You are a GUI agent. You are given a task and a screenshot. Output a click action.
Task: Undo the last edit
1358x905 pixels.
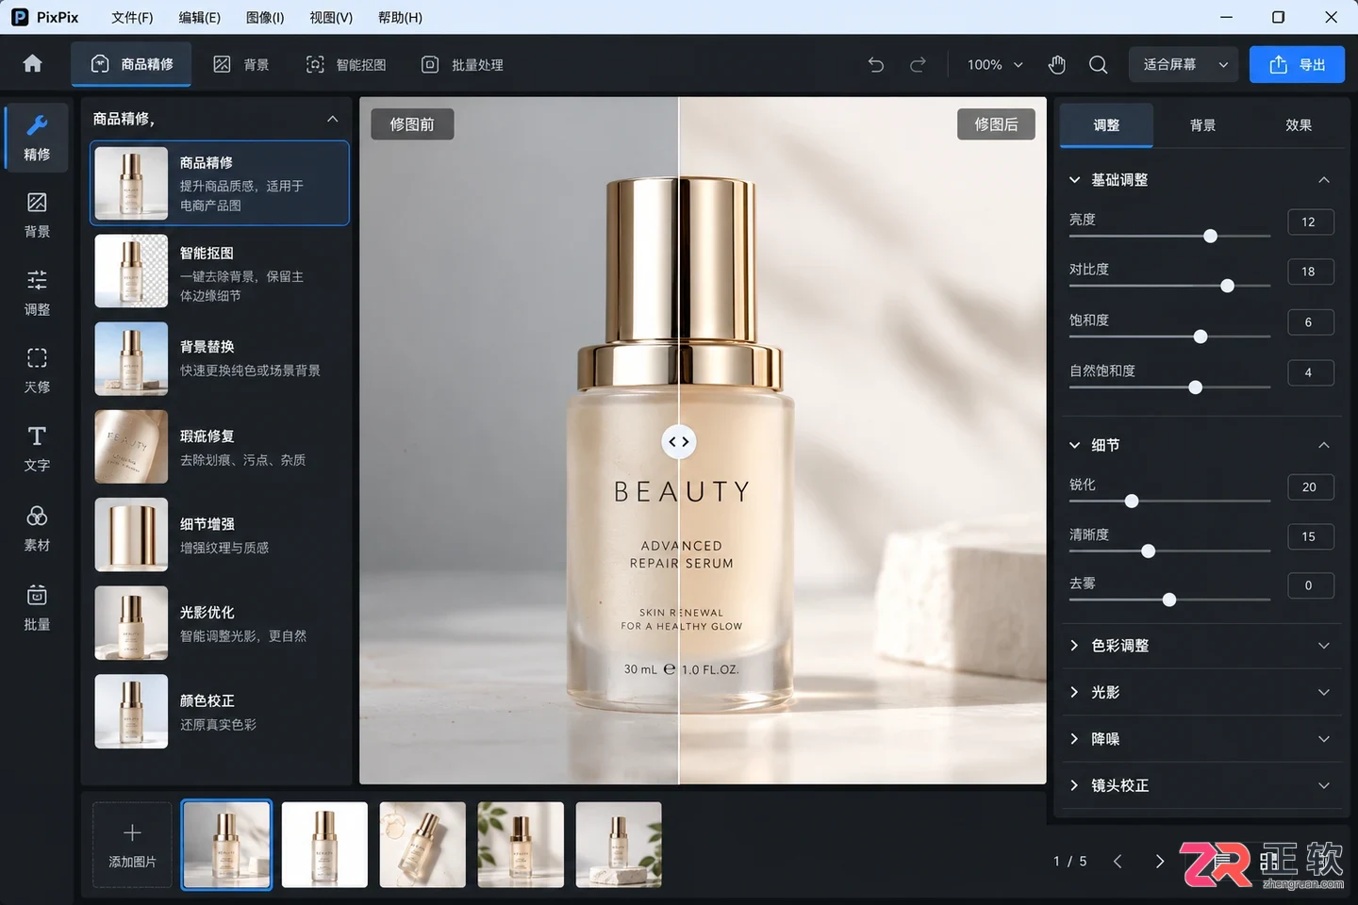tap(876, 65)
